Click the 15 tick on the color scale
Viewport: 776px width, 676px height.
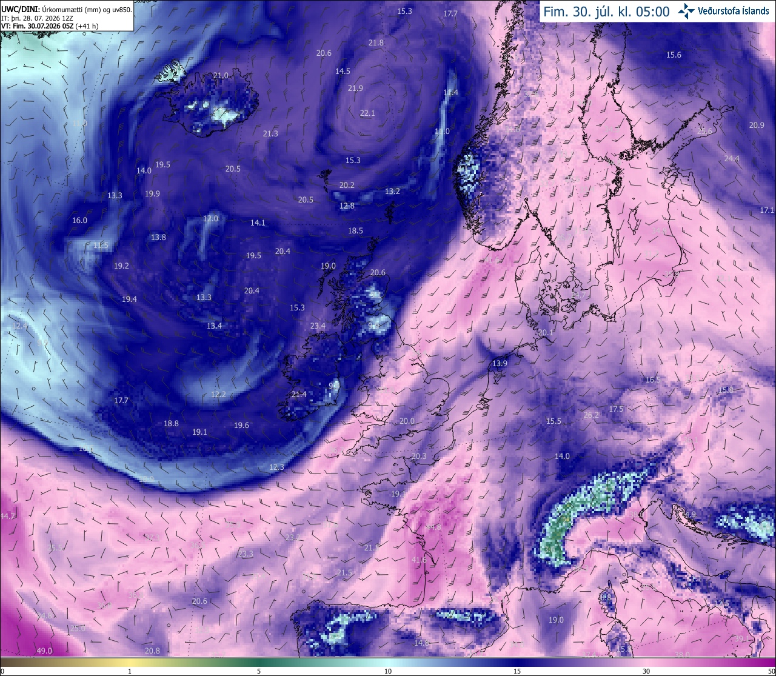(x=517, y=671)
